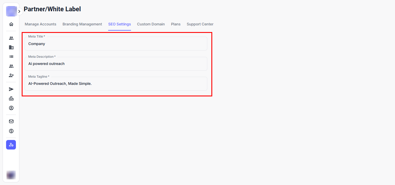
Task: Open the envelope mail icon
Action: (11, 122)
